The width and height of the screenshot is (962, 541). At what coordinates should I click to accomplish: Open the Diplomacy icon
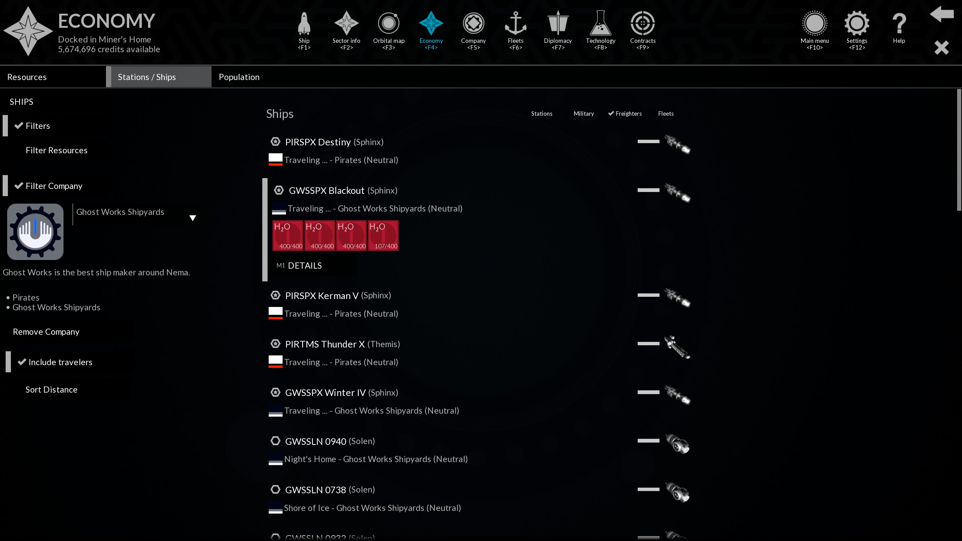(558, 24)
